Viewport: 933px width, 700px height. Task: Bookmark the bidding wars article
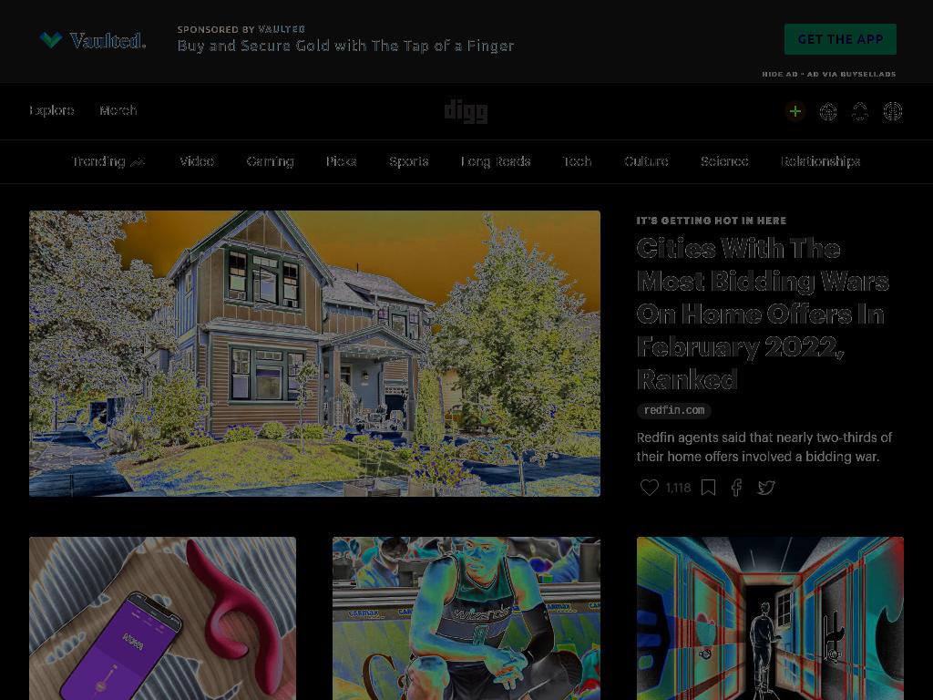click(x=708, y=488)
